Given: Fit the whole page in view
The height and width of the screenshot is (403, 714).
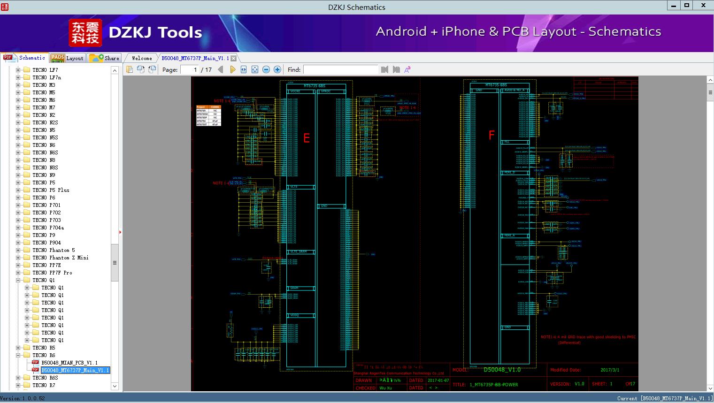Looking at the screenshot, I should pos(255,69).
